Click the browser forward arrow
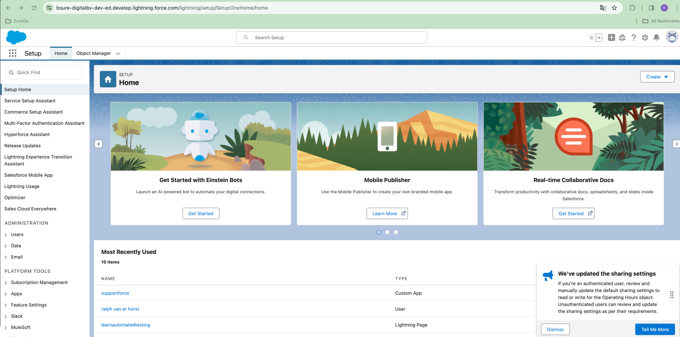680x337 pixels. coord(21,8)
